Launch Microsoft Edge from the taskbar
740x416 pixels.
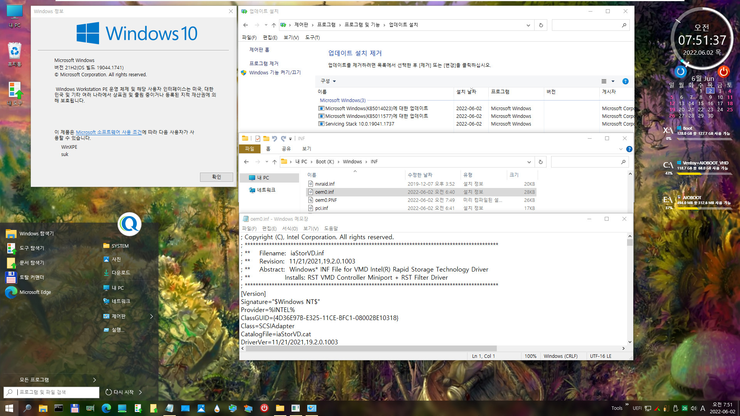click(106, 408)
